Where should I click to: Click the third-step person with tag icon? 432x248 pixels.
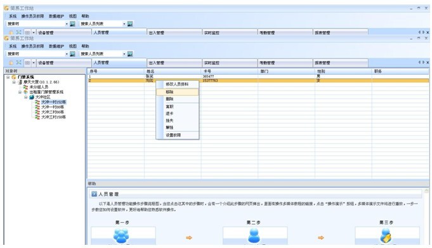click(x=386, y=236)
